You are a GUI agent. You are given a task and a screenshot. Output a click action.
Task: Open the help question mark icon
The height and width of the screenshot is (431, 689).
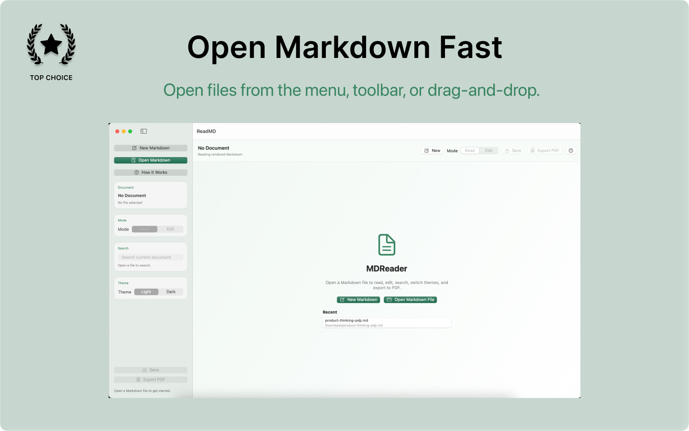tap(571, 150)
